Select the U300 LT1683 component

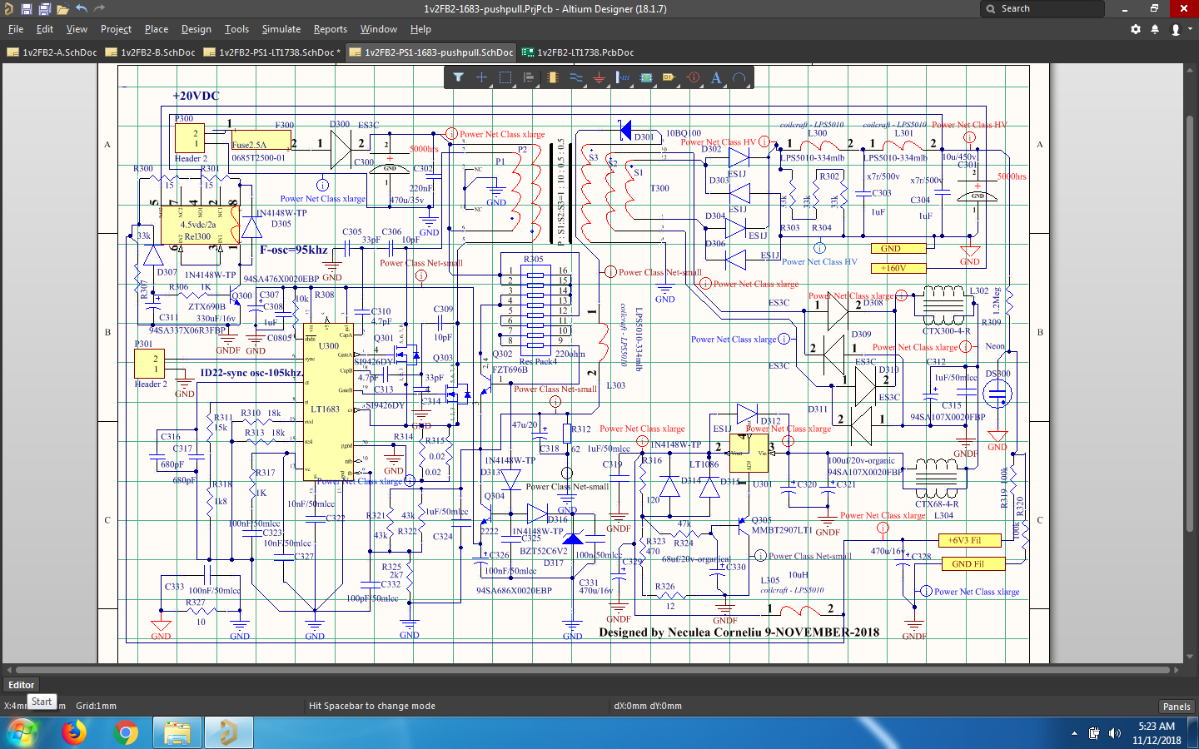click(329, 402)
